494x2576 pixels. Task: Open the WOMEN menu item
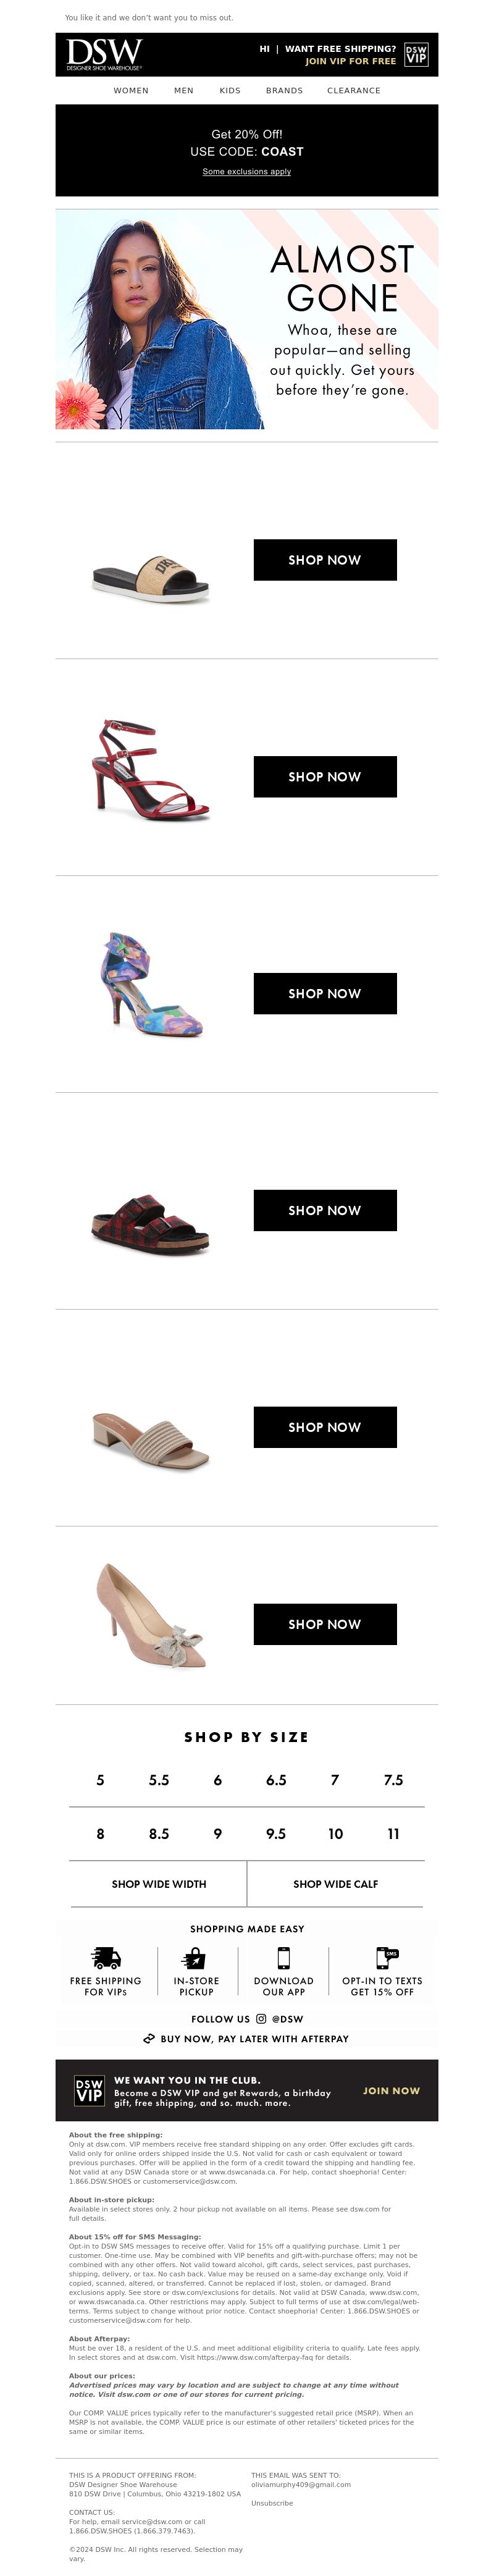(131, 90)
